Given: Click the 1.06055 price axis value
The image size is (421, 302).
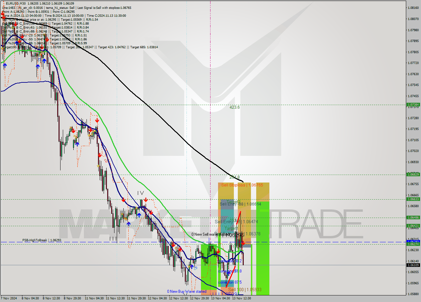Looking at the screenshot, I should point(413,272).
